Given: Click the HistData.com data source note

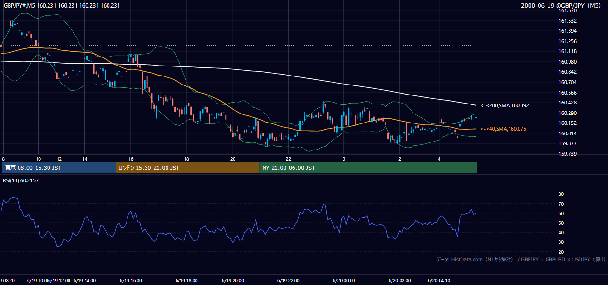Looking at the screenshot, I should [521, 259].
